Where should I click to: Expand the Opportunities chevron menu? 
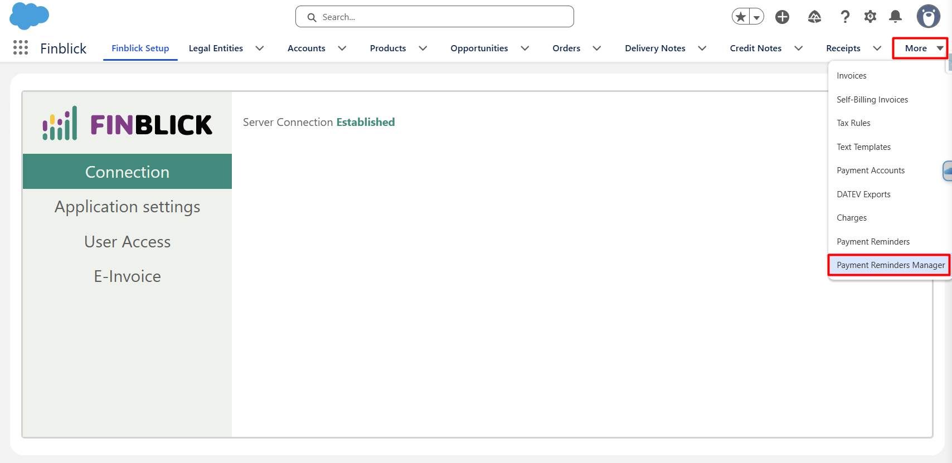pos(525,48)
